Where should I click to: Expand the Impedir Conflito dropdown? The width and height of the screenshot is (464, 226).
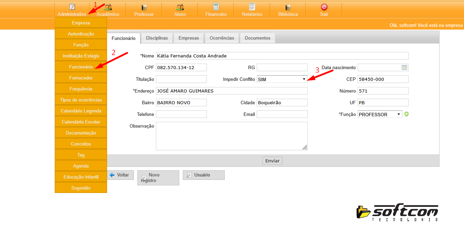pos(282,79)
